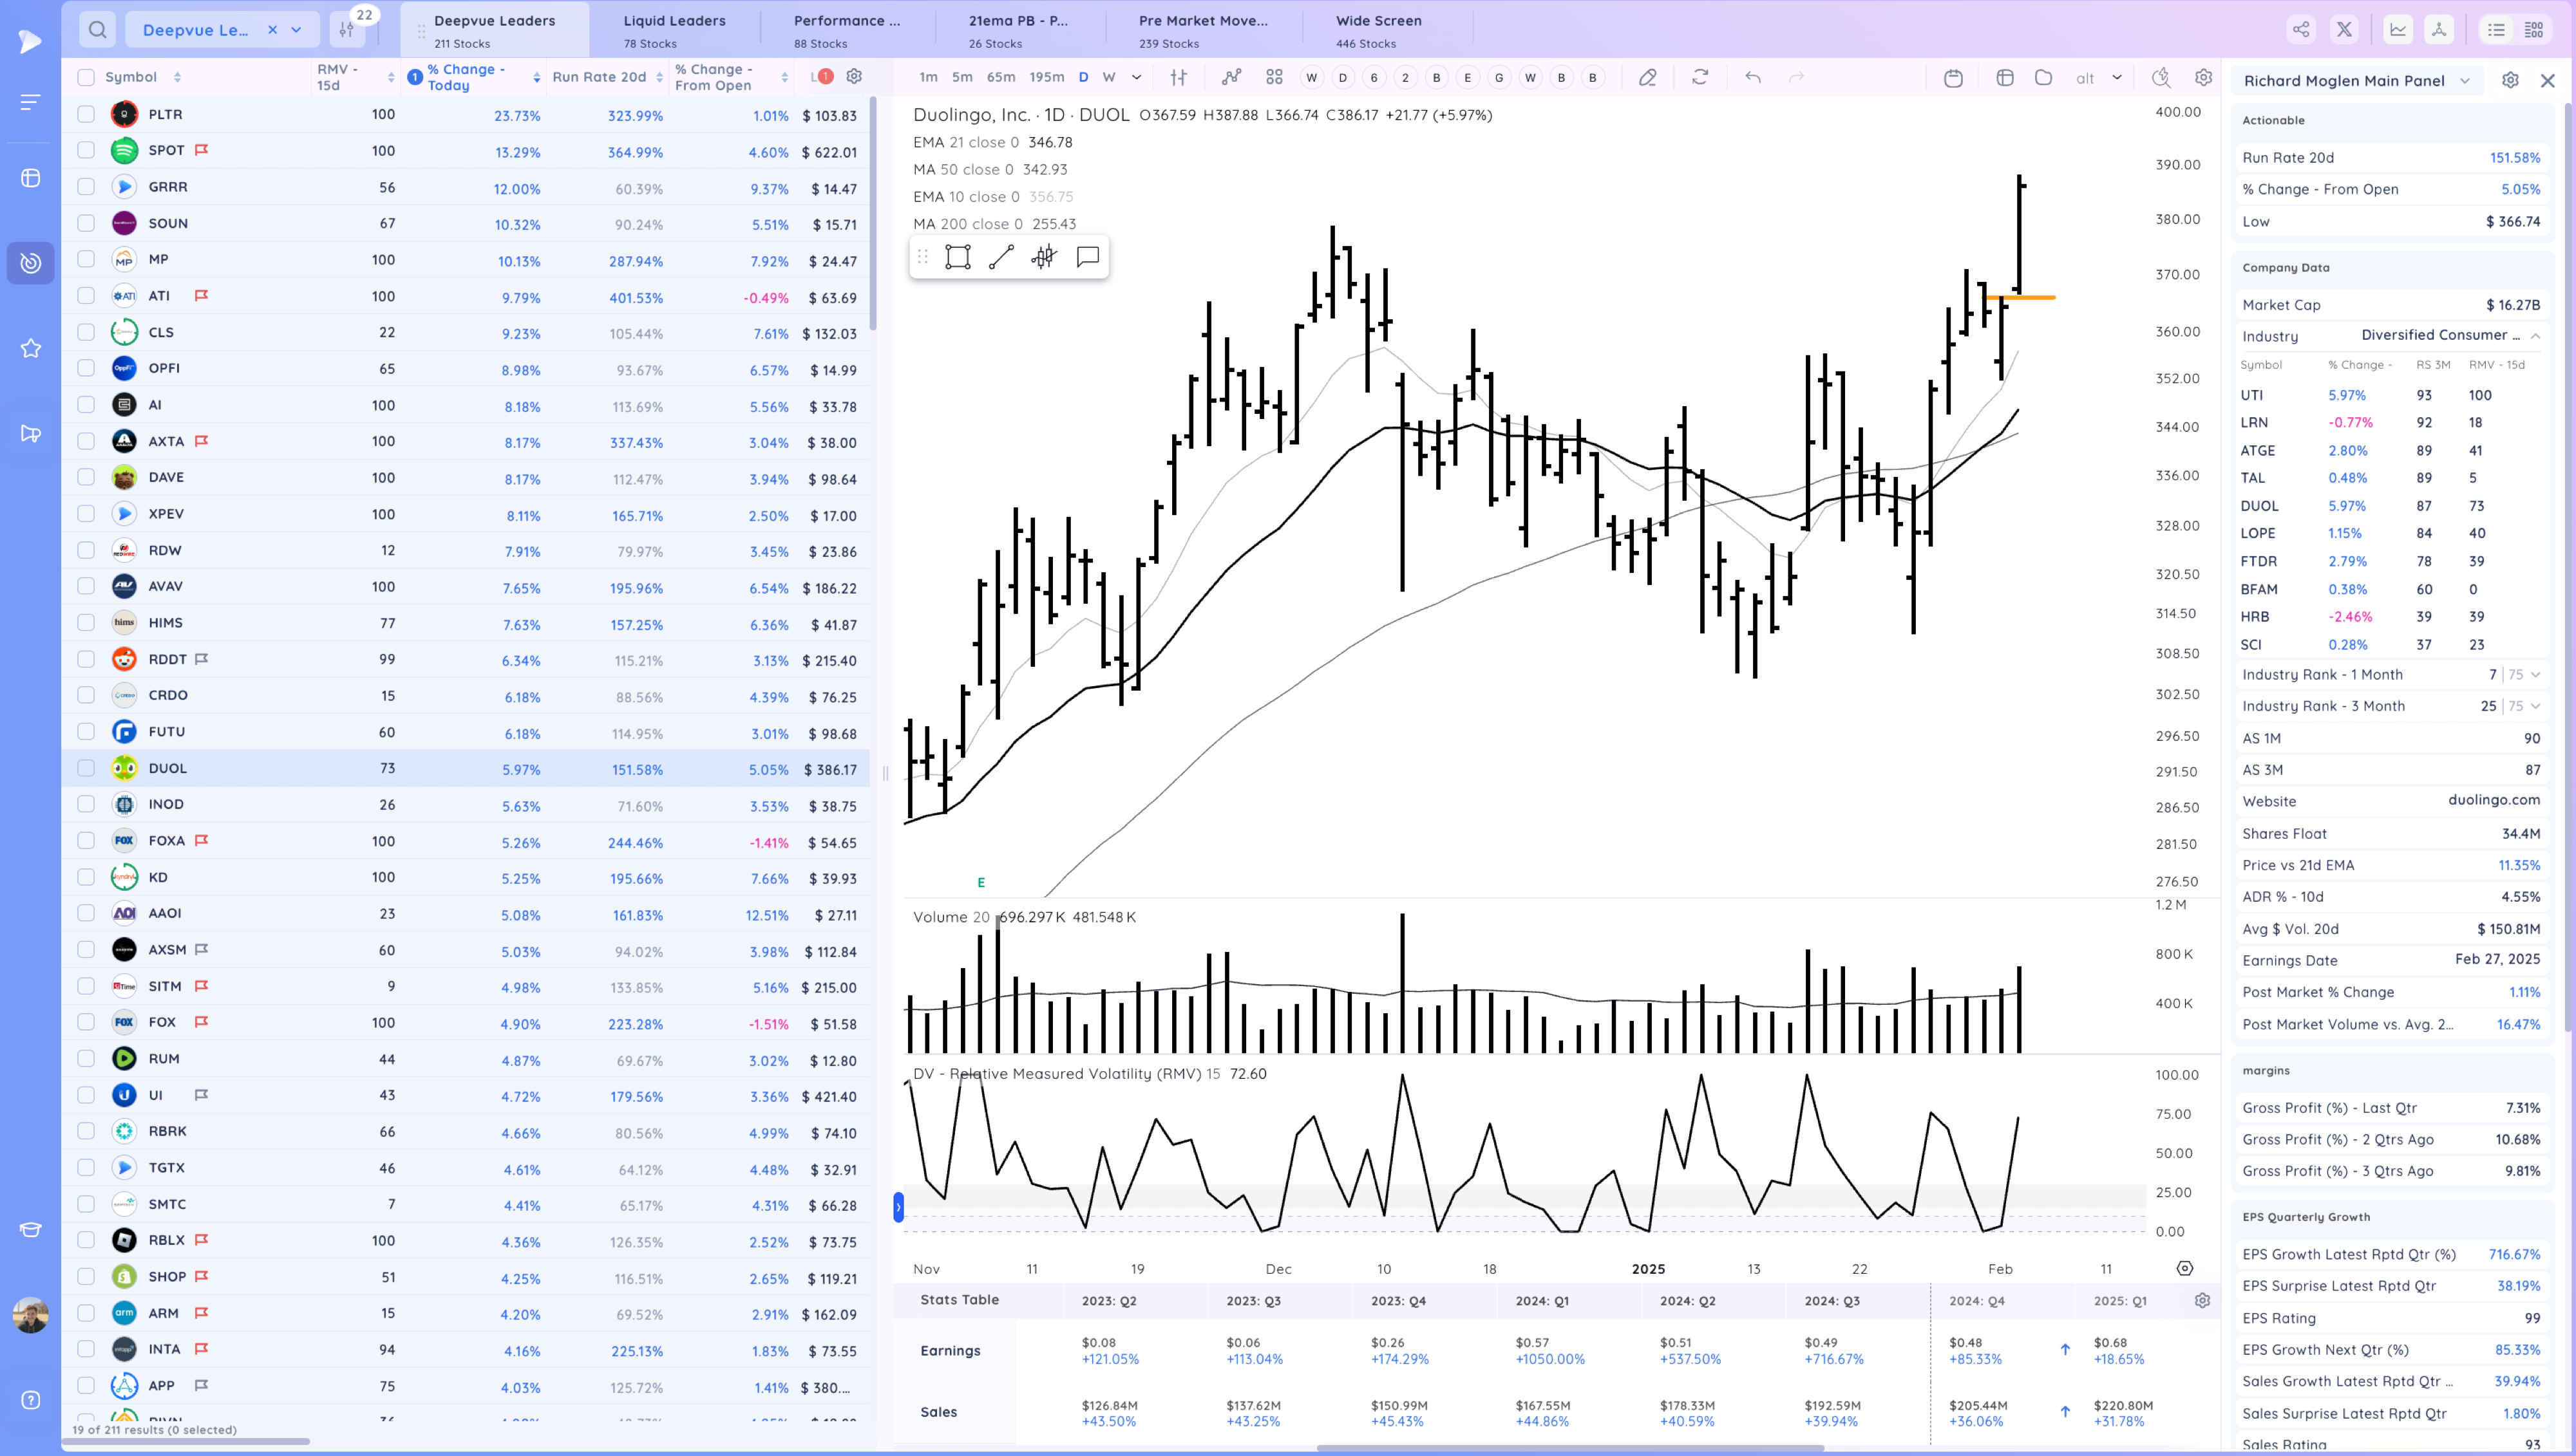Select the rectangle drawing tool
The image size is (2576, 1456).
958,257
